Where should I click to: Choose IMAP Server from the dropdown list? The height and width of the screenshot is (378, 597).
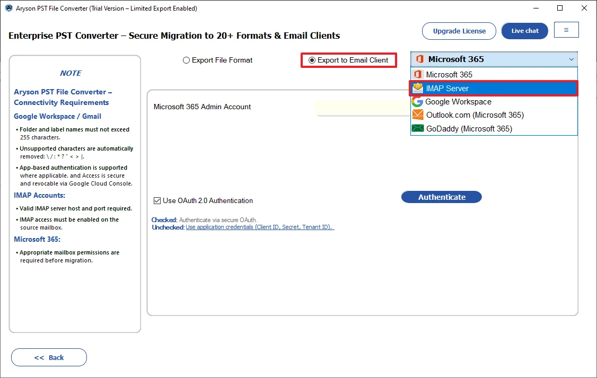pos(494,89)
